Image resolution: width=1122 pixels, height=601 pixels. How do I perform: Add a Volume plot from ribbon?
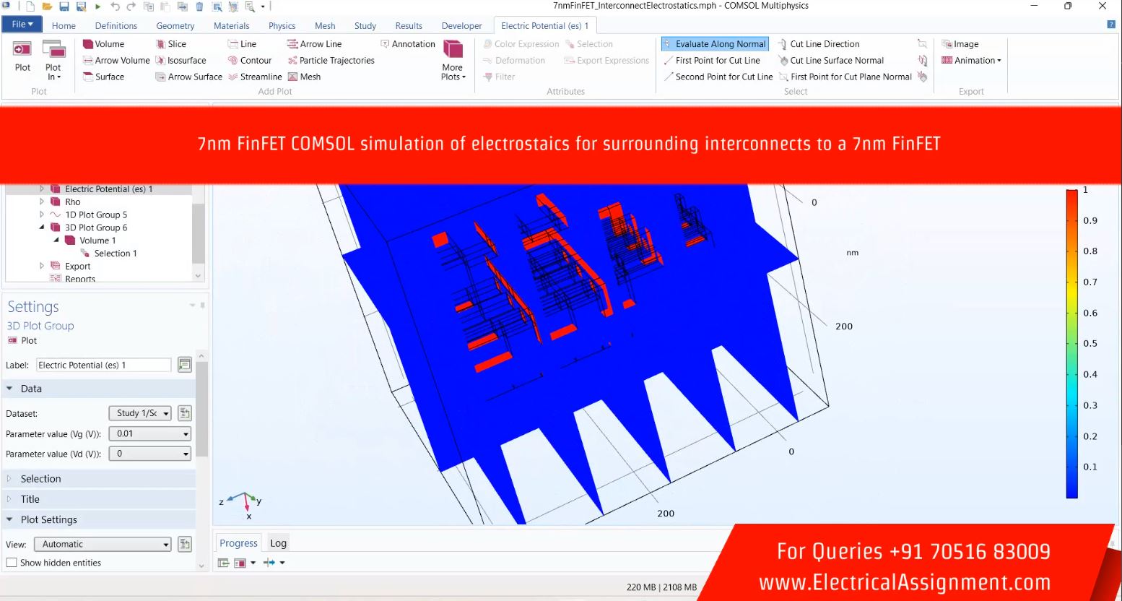click(x=103, y=44)
